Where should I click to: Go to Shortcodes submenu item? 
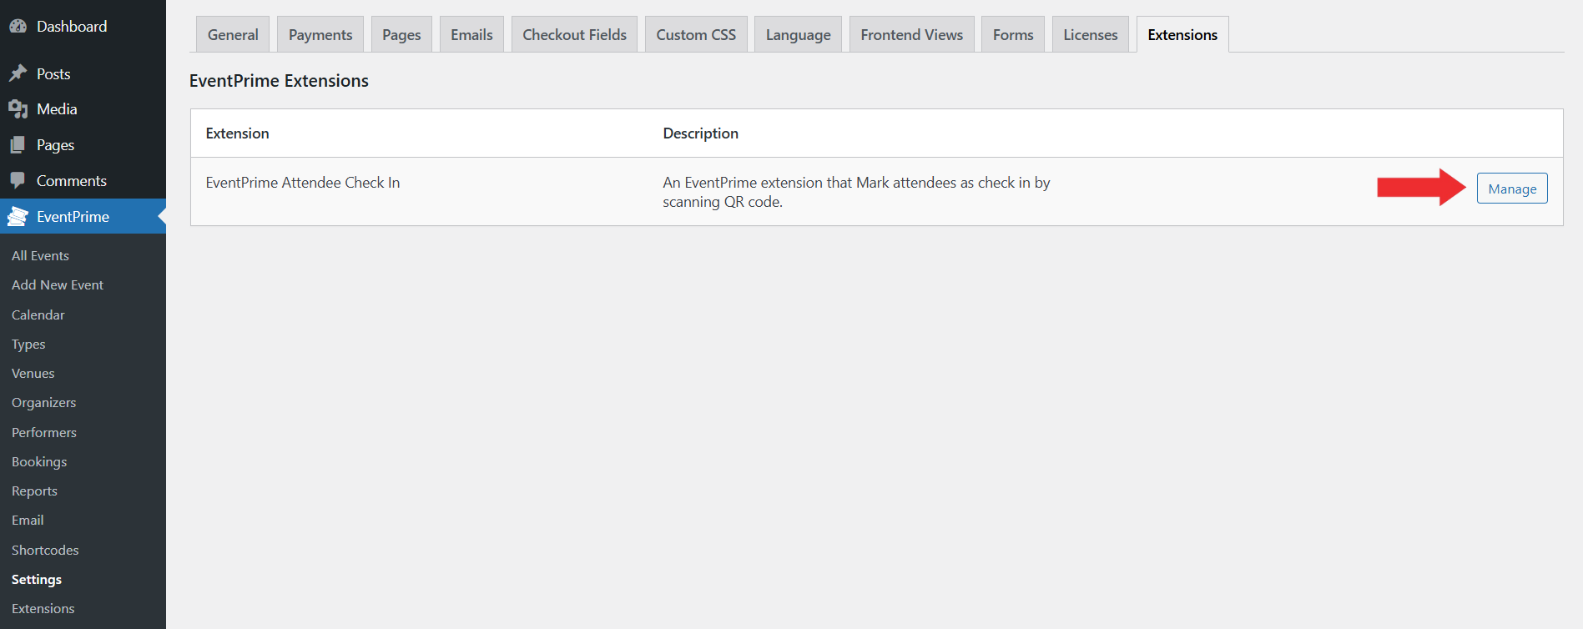[x=45, y=551]
